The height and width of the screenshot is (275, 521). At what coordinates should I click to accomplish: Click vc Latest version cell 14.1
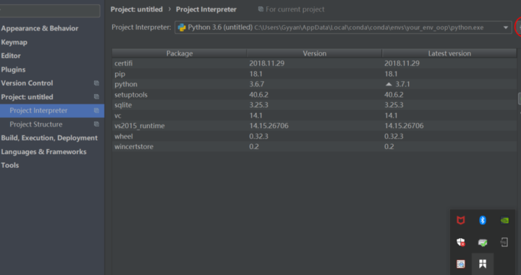[x=391, y=116]
